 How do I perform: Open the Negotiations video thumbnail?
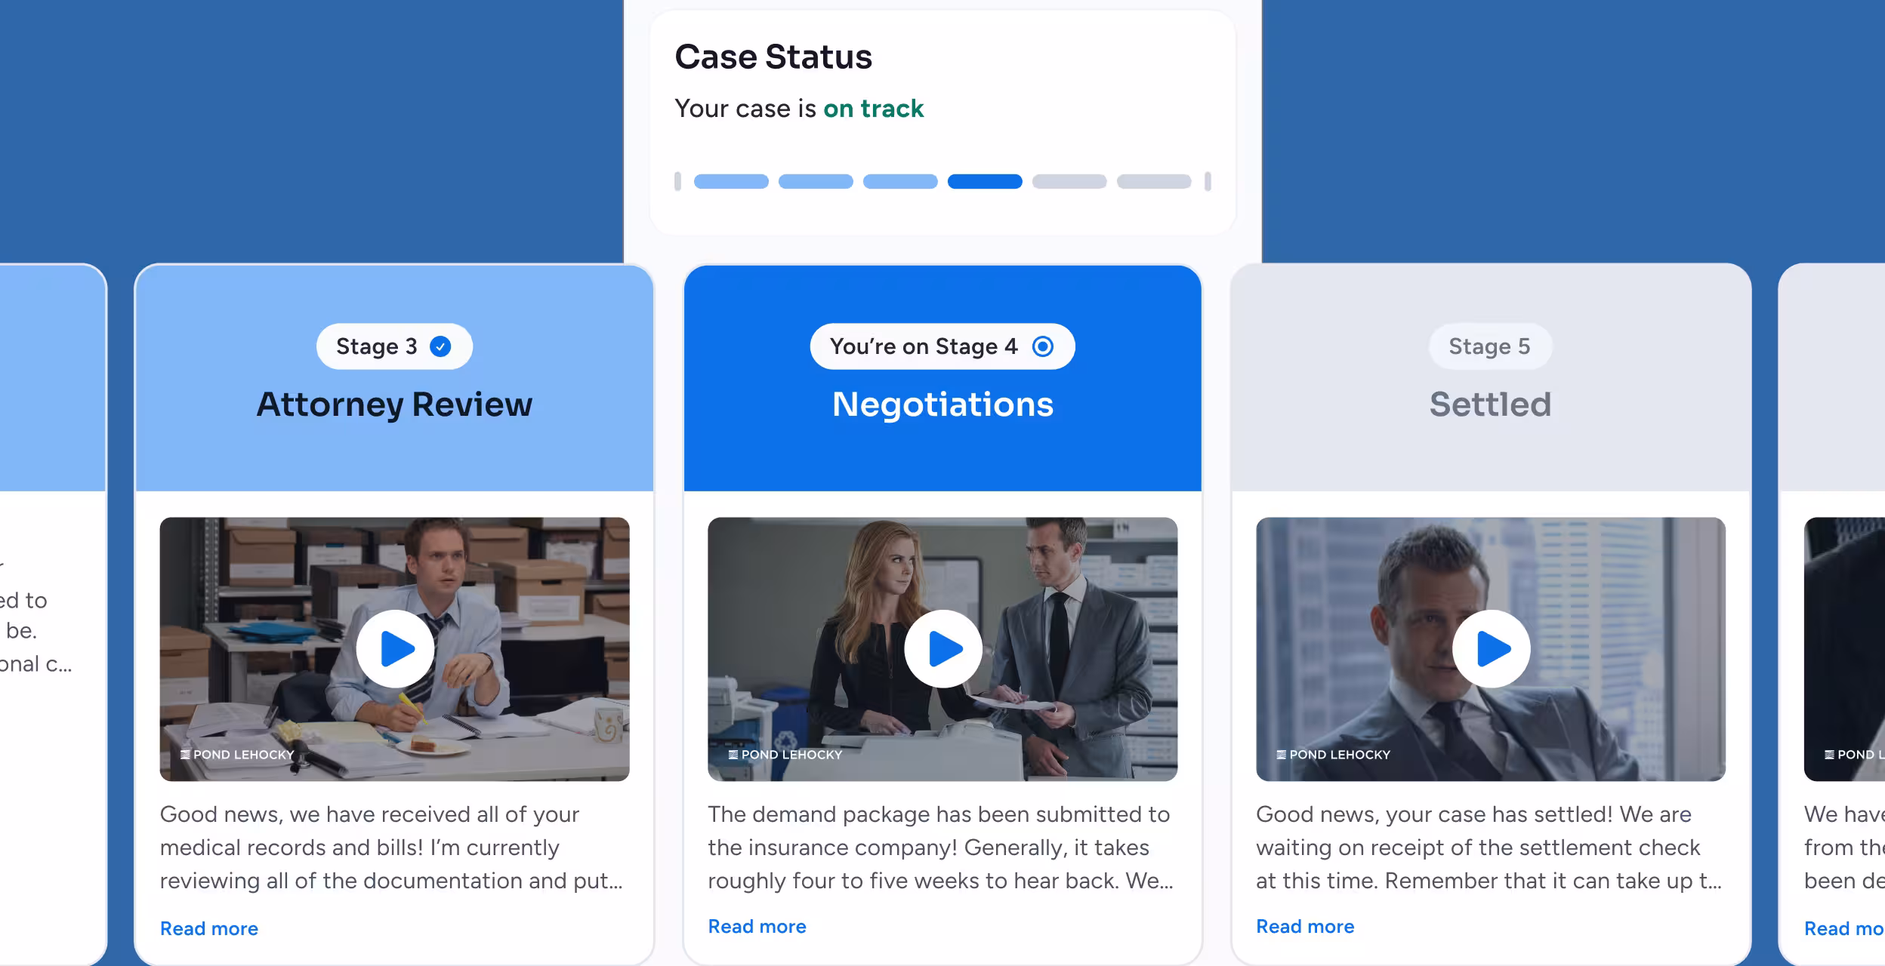click(x=942, y=647)
